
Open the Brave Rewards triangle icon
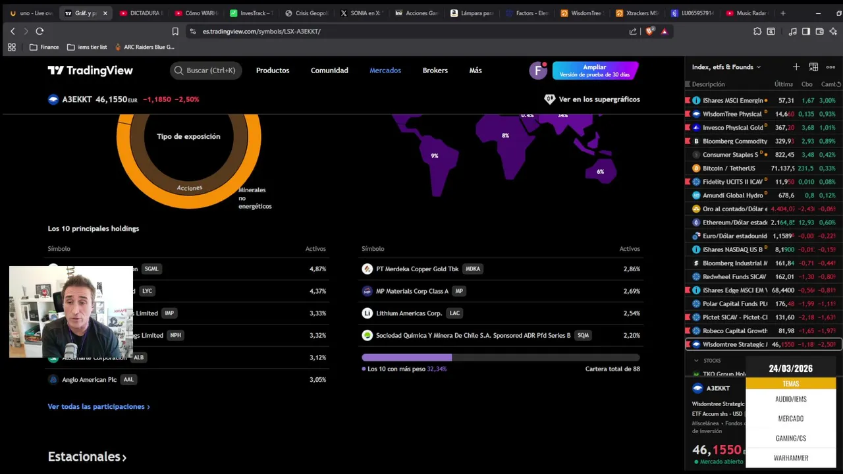pyautogui.click(x=664, y=31)
